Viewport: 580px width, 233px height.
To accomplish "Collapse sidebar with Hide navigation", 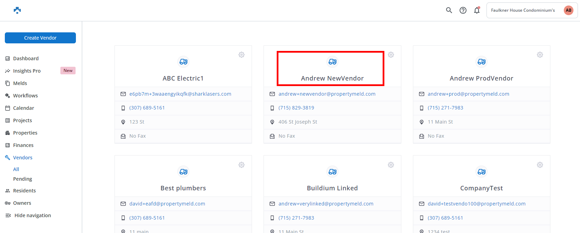I will 32,215.
